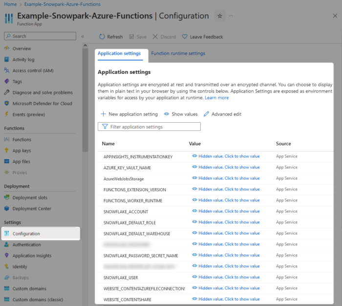Click the Filter application settings field
The height and width of the screenshot is (306, 342).
[149, 127]
